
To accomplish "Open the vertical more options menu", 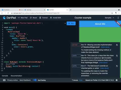I will 118,18.
